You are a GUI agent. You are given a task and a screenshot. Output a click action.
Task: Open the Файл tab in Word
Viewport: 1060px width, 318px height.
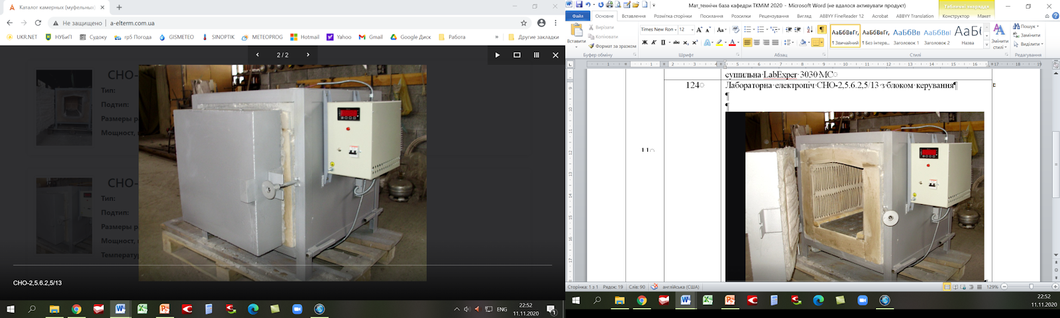(578, 16)
